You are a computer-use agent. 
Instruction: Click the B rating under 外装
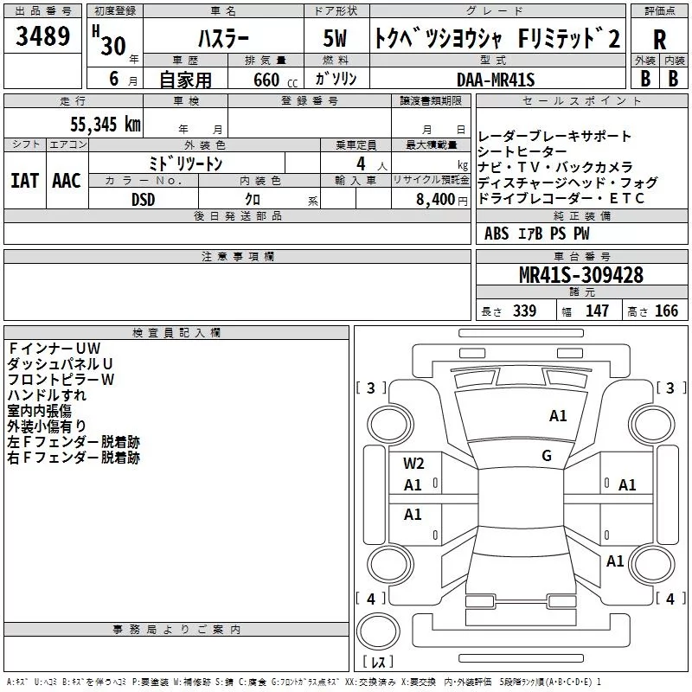(x=645, y=79)
